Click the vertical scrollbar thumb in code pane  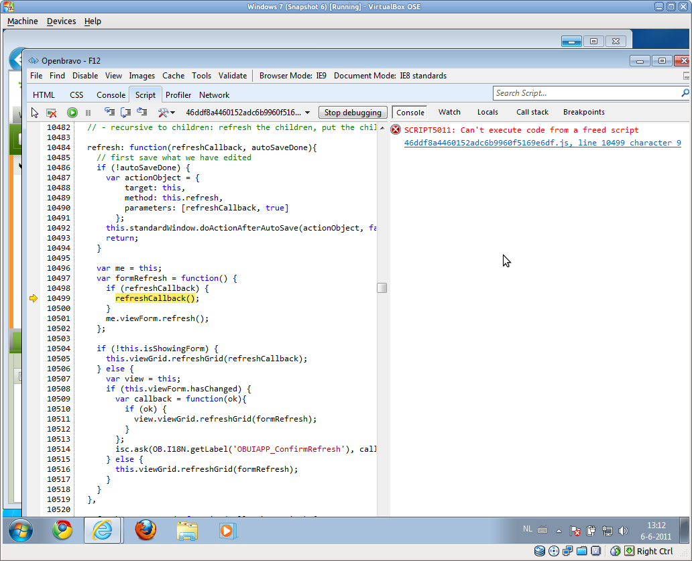click(382, 288)
